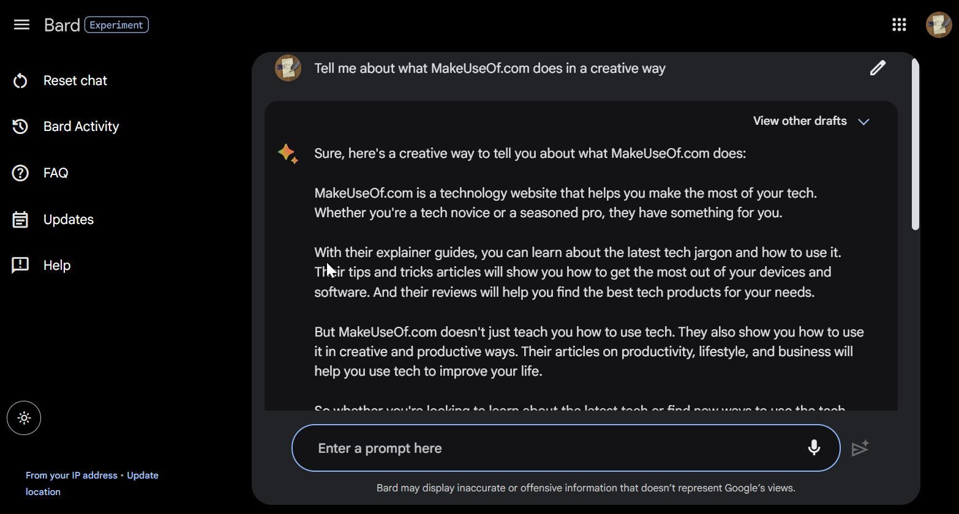Viewport: 959px width, 514px height.
Task: Toggle light mode with the sun icon
Action: (x=24, y=418)
